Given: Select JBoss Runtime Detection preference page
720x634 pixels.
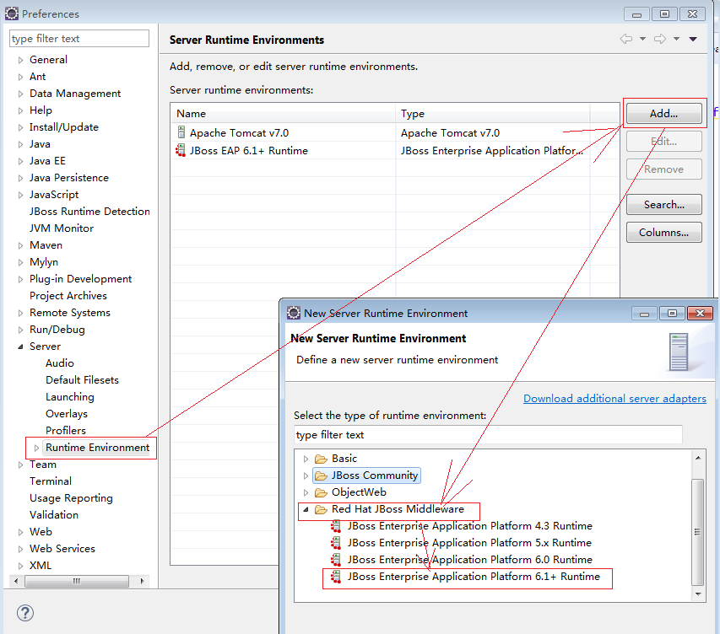Looking at the screenshot, I should pyautogui.click(x=89, y=212).
